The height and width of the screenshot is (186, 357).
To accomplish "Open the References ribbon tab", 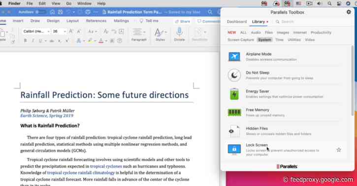I will (96, 21).
